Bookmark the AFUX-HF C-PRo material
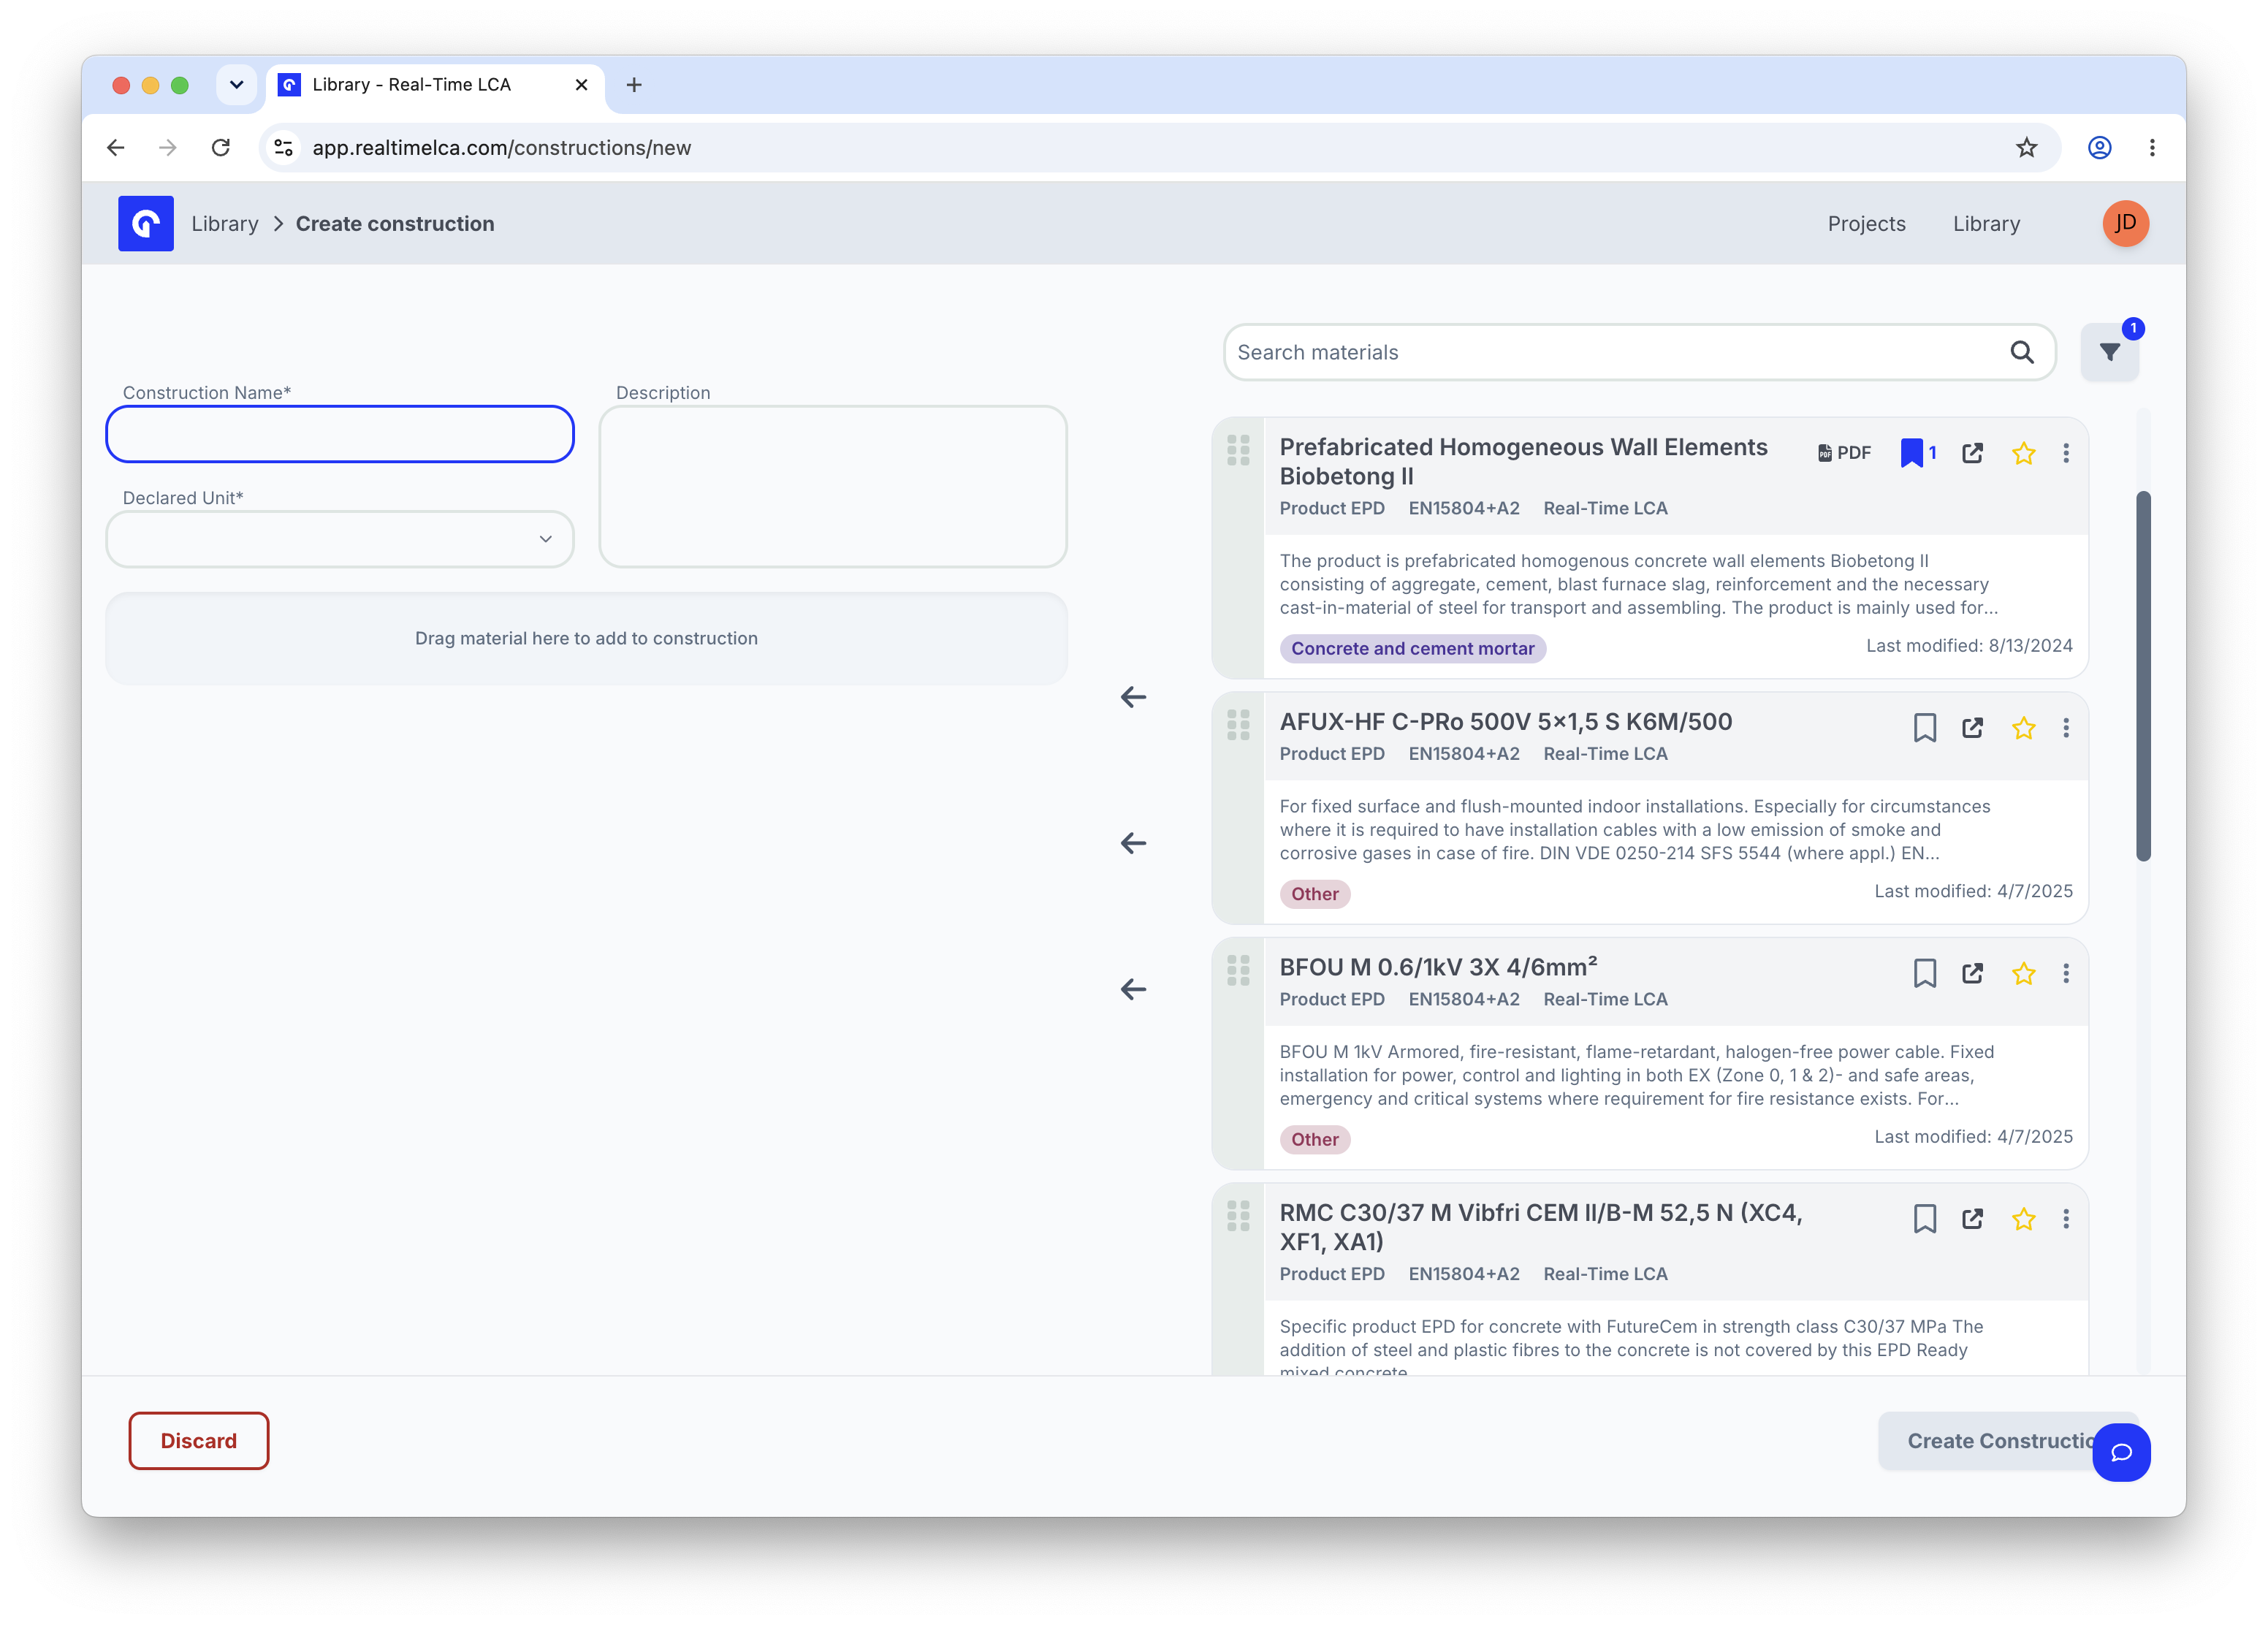2268x1625 pixels. 1924,728
